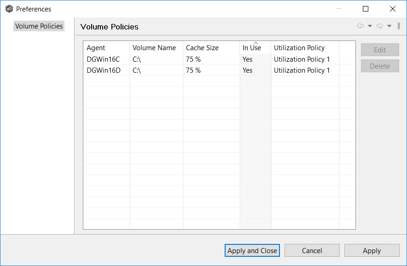Sort table by Agent column header
This screenshot has width=407, height=266.
pyautogui.click(x=106, y=48)
